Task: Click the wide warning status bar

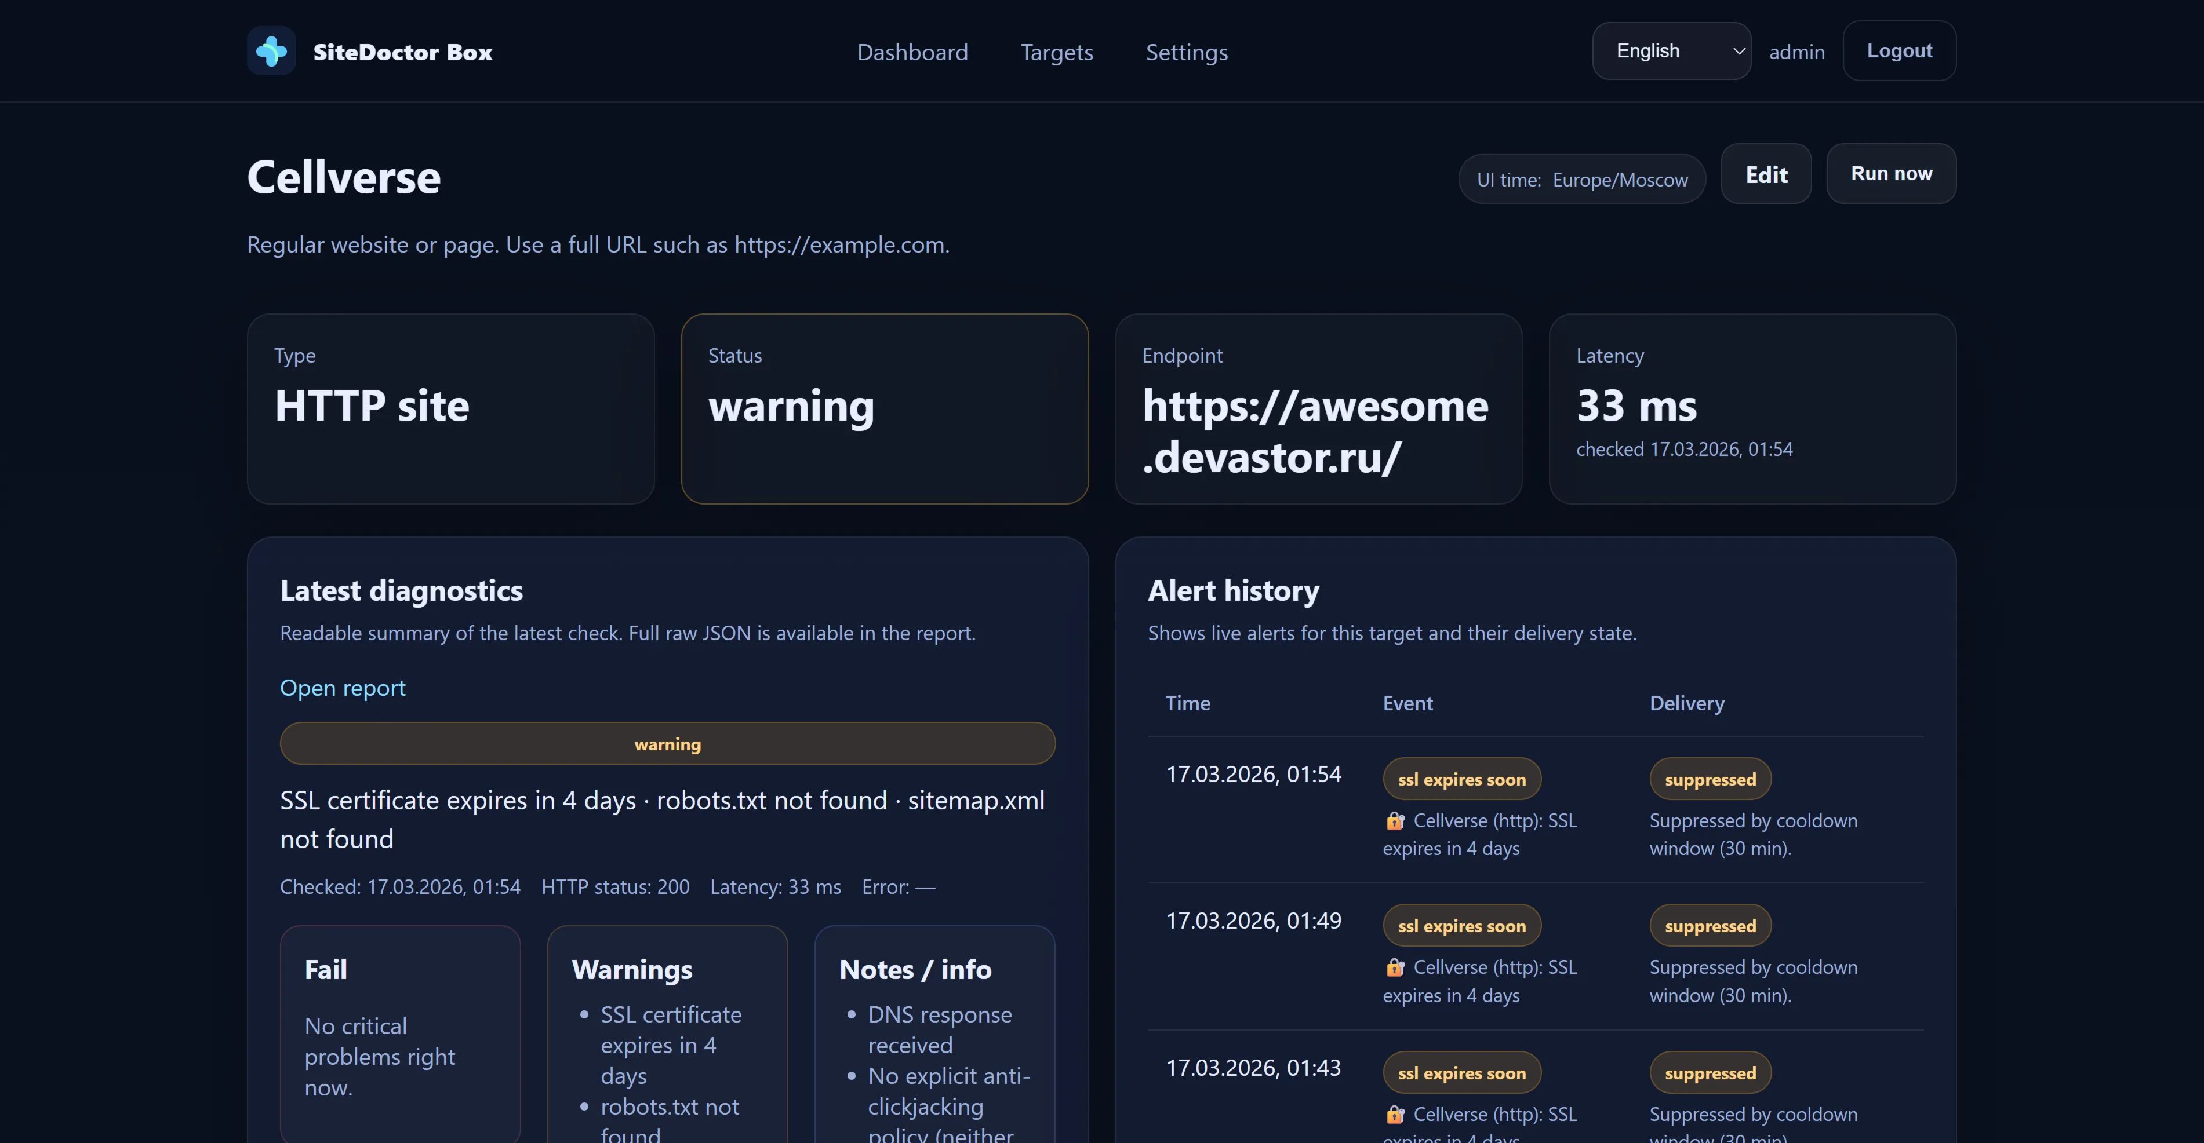Action: pos(667,744)
